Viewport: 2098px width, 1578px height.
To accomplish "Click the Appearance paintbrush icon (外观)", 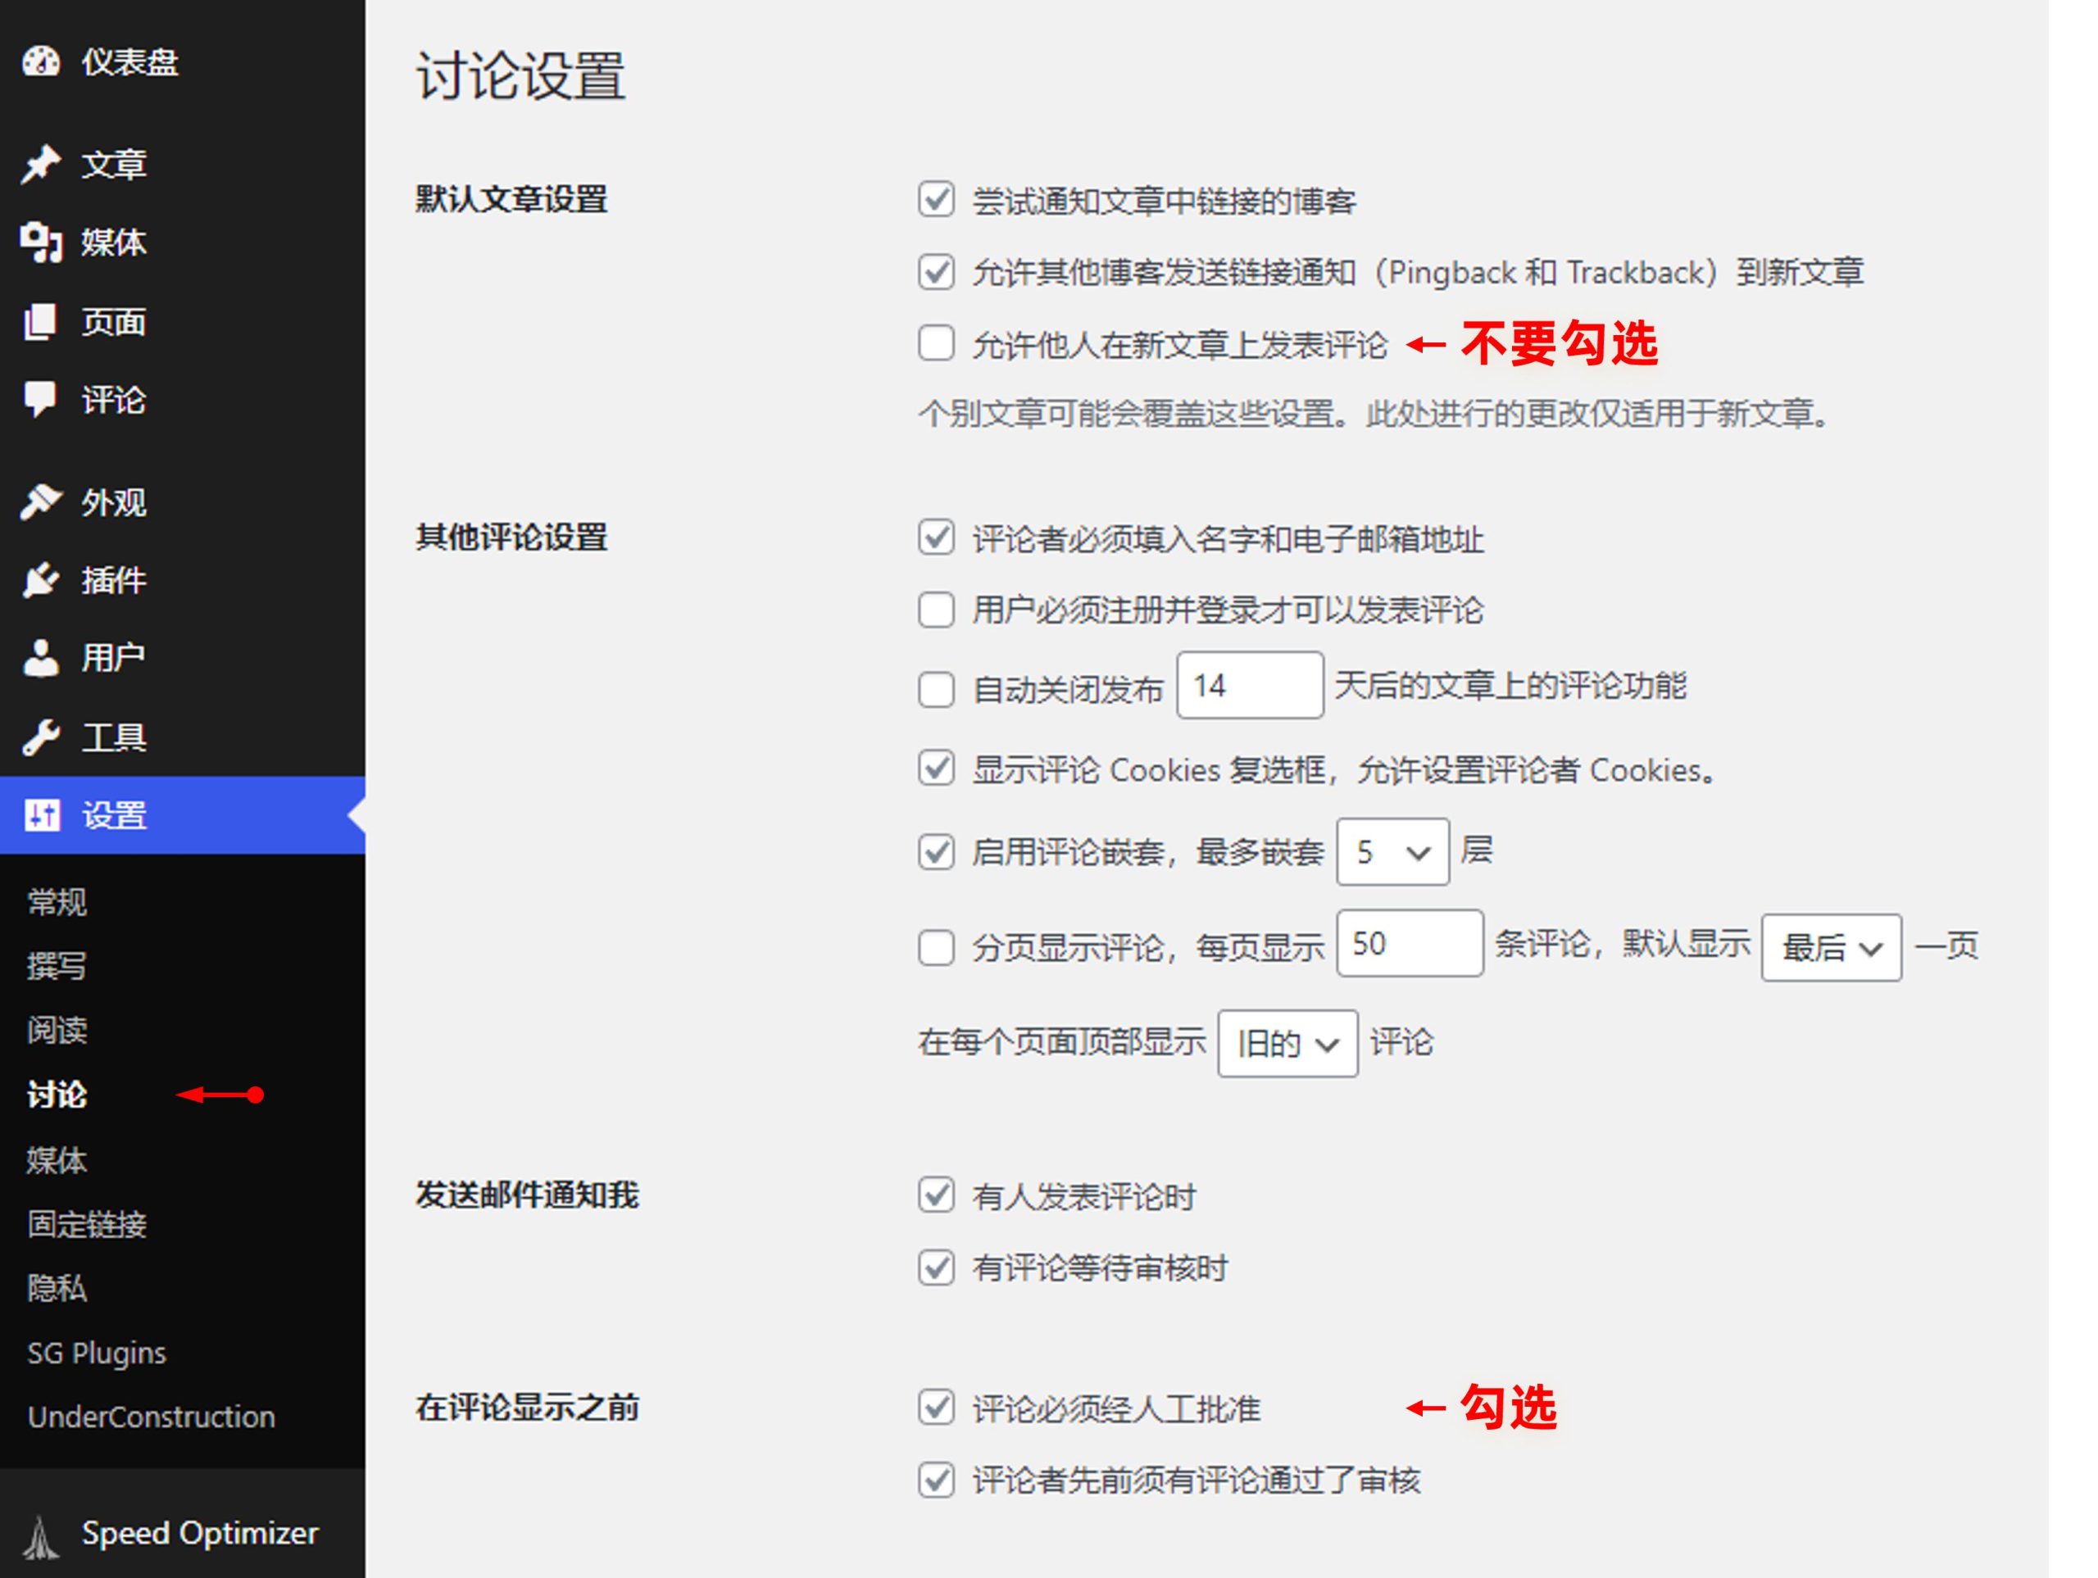I will (41, 501).
